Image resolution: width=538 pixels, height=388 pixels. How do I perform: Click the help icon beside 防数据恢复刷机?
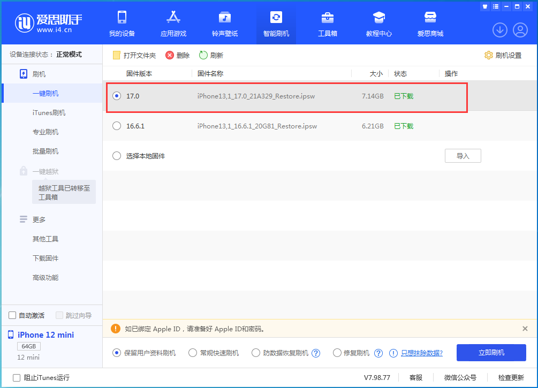click(316, 353)
